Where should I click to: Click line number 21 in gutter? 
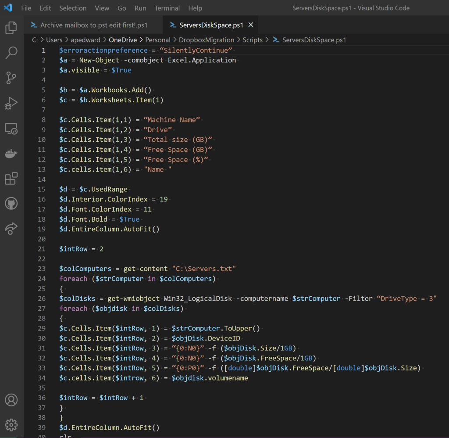coord(42,249)
